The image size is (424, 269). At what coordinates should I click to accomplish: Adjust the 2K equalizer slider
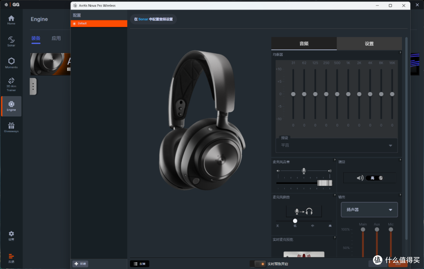pos(359,94)
